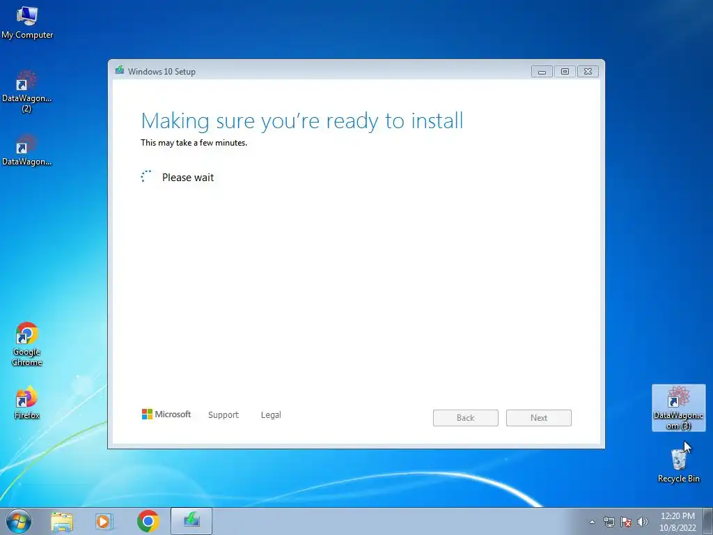The height and width of the screenshot is (535, 713).
Task: Open the Support link
Action: pyautogui.click(x=224, y=415)
